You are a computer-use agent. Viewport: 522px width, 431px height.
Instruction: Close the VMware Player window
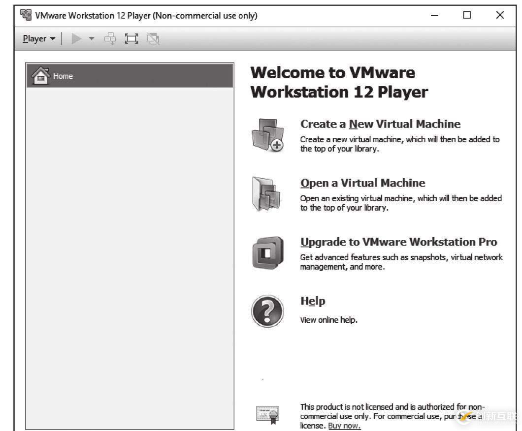tap(500, 15)
